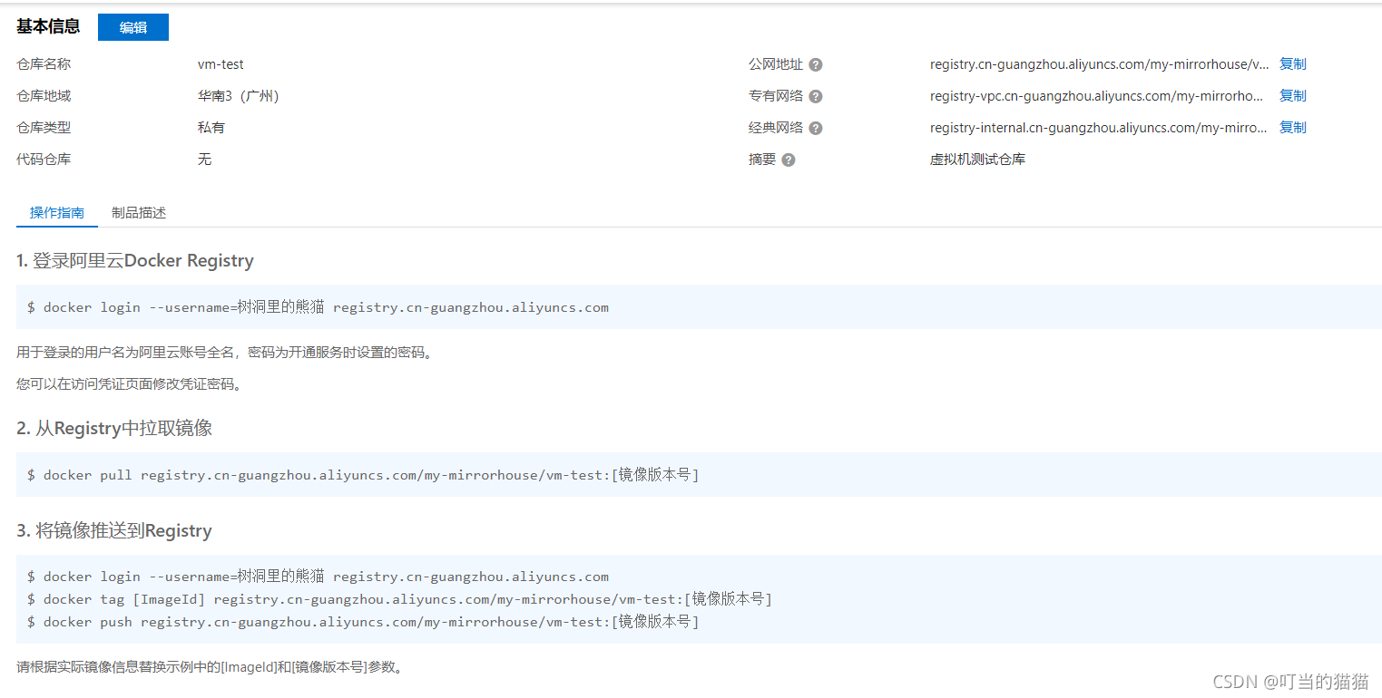1382x698 pixels.
Task: Click heading 1. 登录阿里云Docker Registry
Action: point(135,261)
